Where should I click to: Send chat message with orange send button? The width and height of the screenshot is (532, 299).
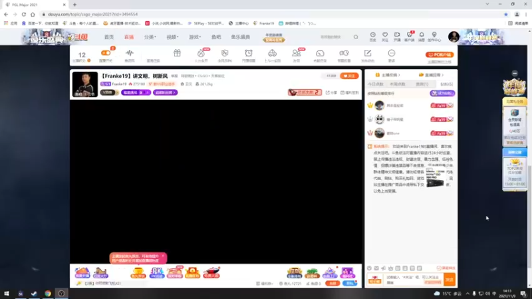(x=450, y=280)
